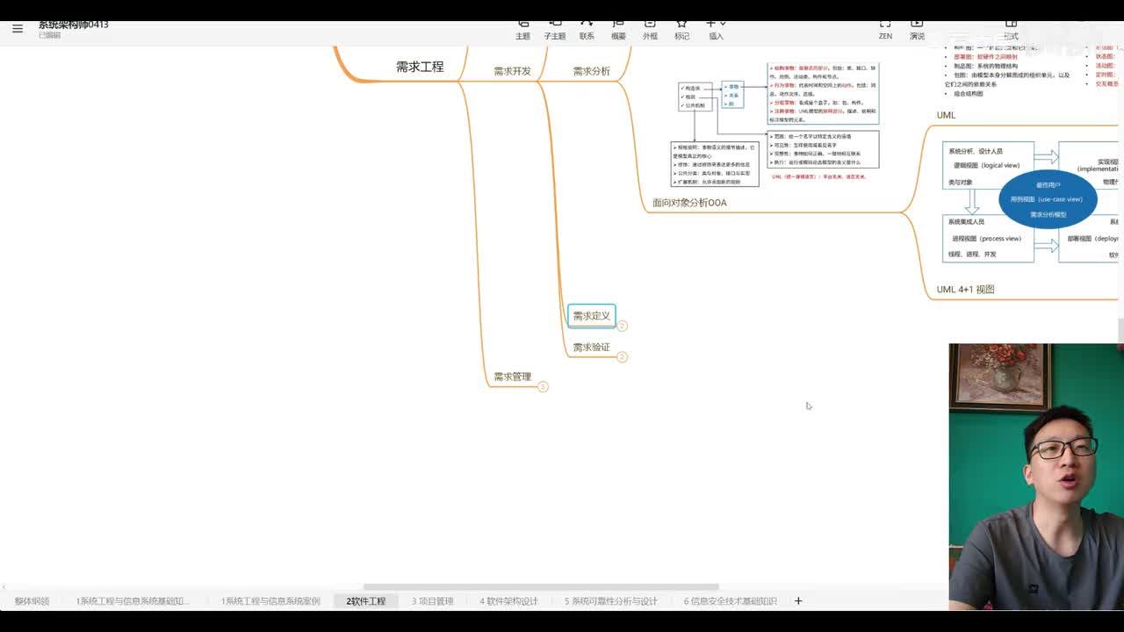Viewport: 1124px width, 632px height.
Task: Open the 4 软件架构设计 sheet tab
Action: [509, 601]
